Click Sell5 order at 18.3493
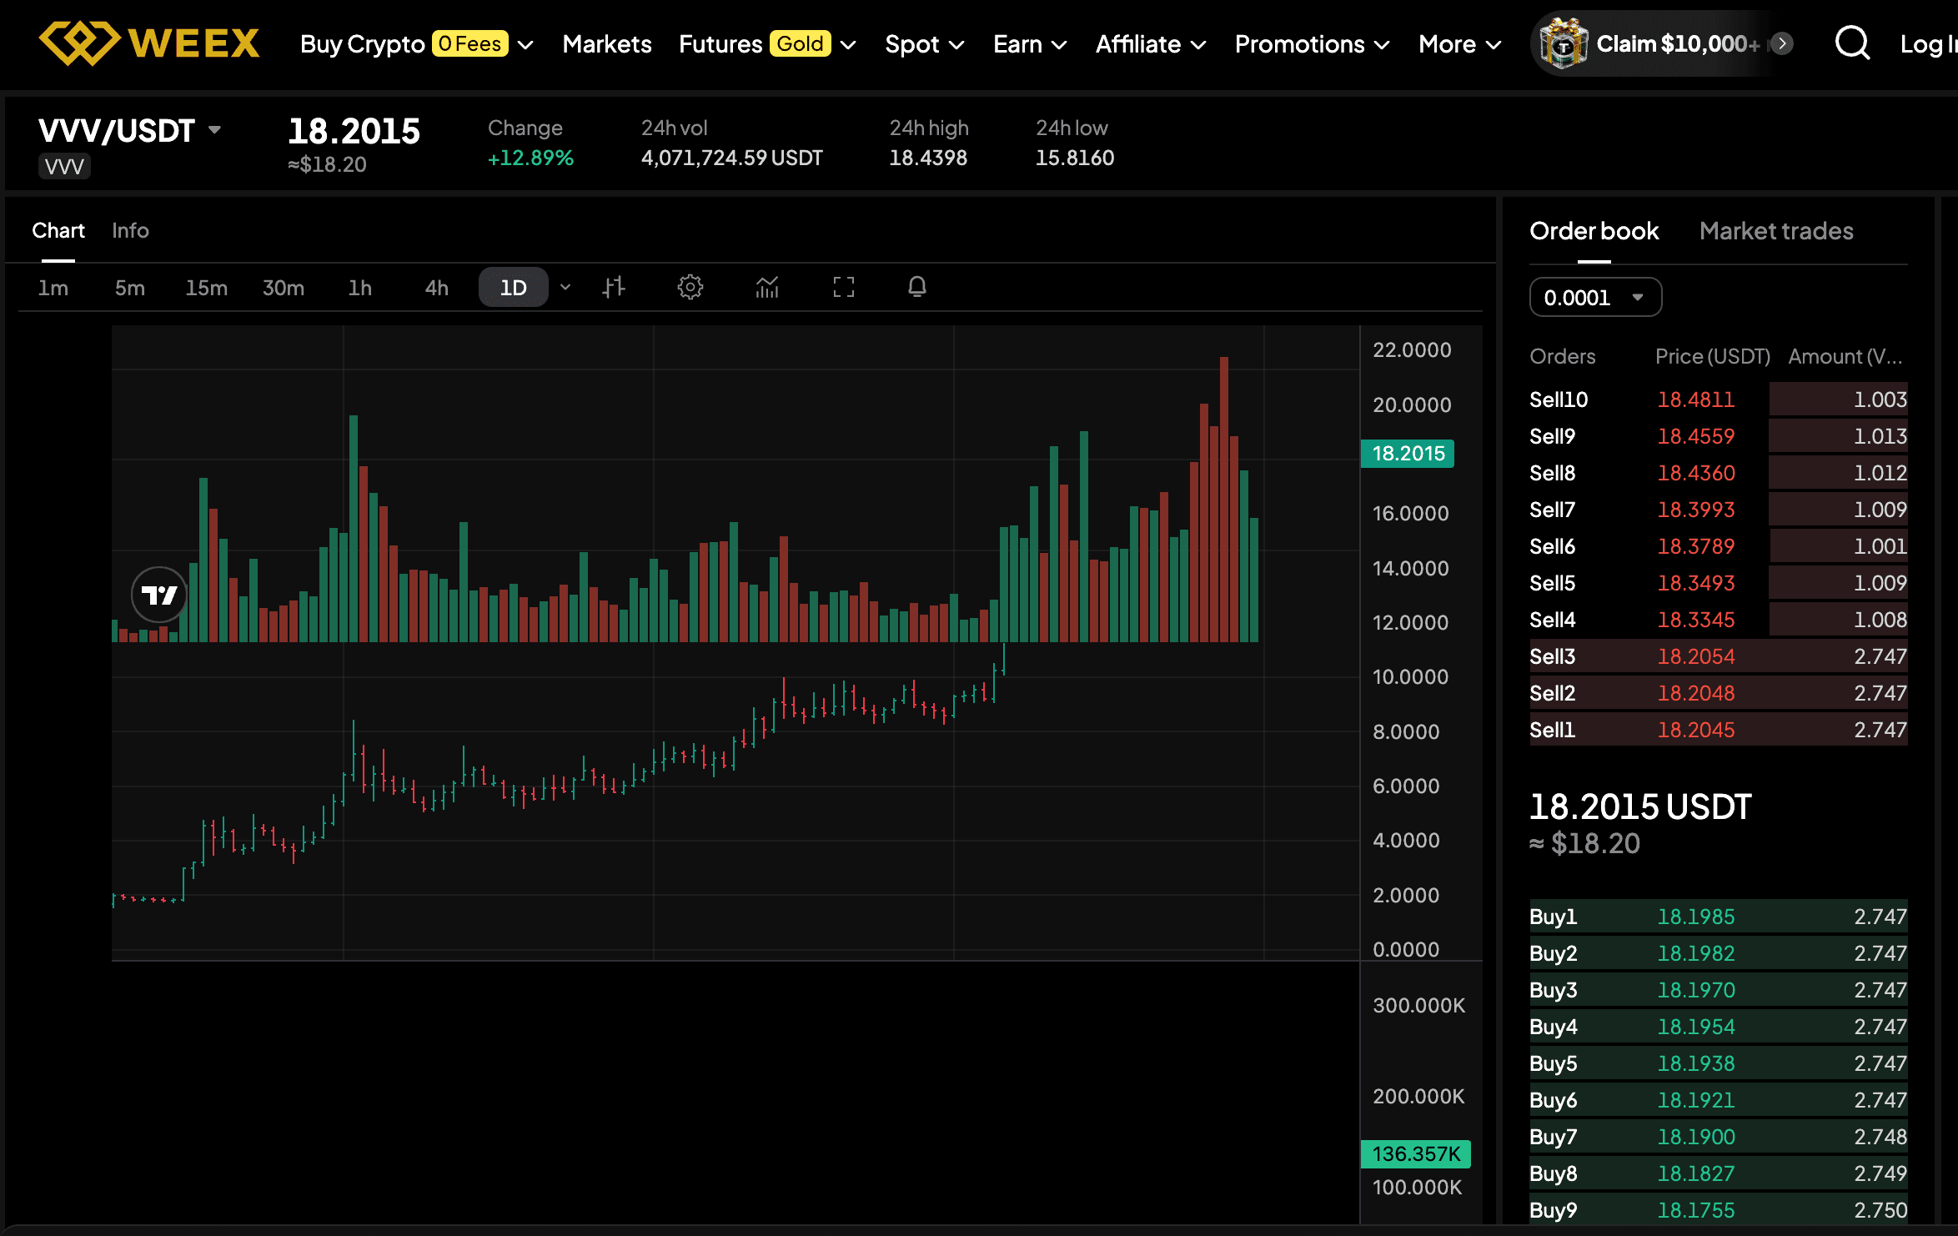This screenshot has width=1958, height=1236. [x=1718, y=583]
